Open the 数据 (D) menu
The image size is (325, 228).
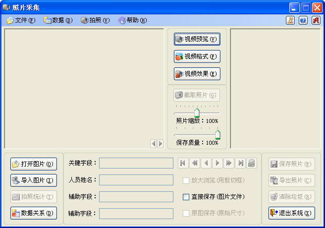coord(58,20)
